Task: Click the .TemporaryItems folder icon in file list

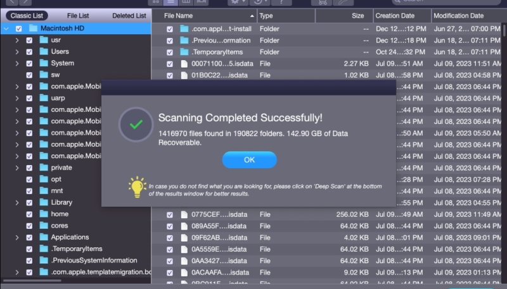Action: click(x=184, y=52)
